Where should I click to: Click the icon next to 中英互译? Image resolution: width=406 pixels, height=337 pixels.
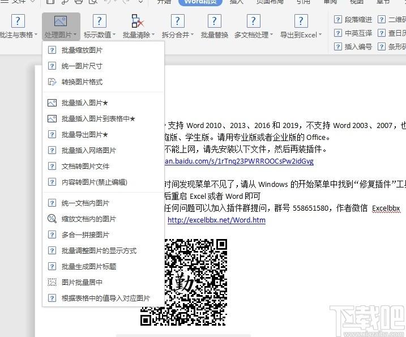tap(337, 33)
